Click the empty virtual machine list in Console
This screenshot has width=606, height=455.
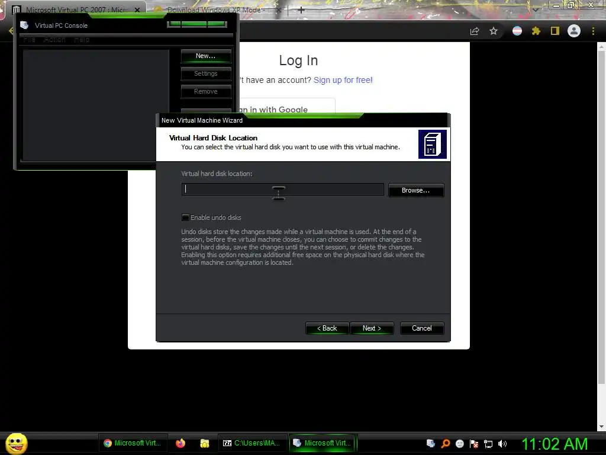click(x=96, y=104)
